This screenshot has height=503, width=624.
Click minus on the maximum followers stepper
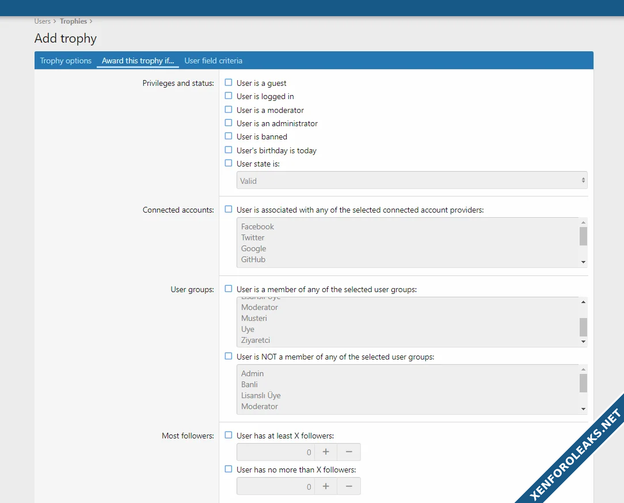coord(349,486)
